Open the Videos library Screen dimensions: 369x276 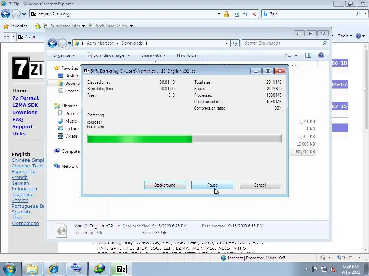click(x=68, y=136)
